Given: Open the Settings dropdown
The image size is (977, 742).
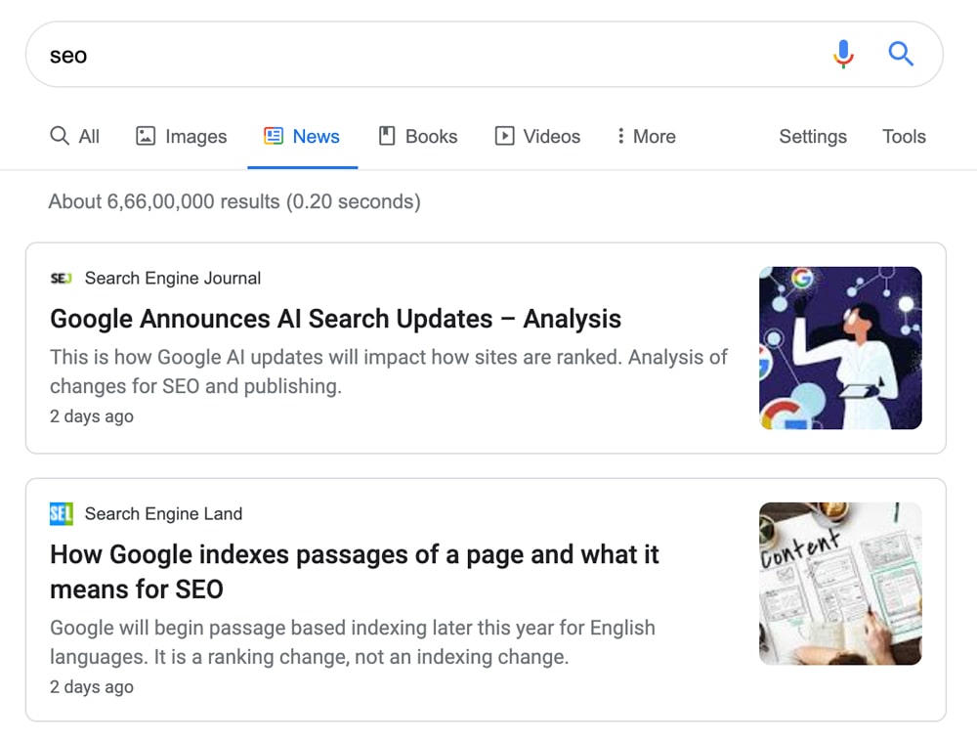Looking at the screenshot, I should [x=812, y=136].
